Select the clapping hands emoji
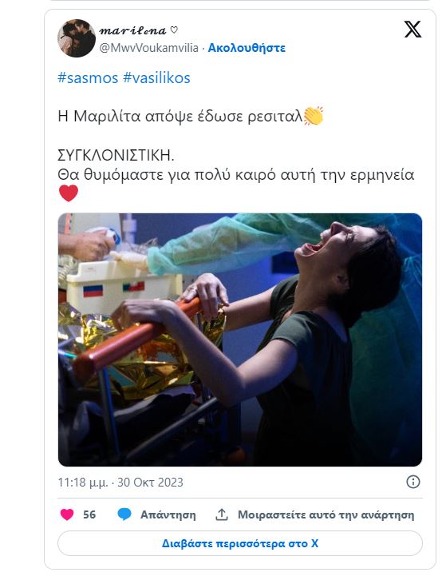 pyautogui.click(x=314, y=116)
